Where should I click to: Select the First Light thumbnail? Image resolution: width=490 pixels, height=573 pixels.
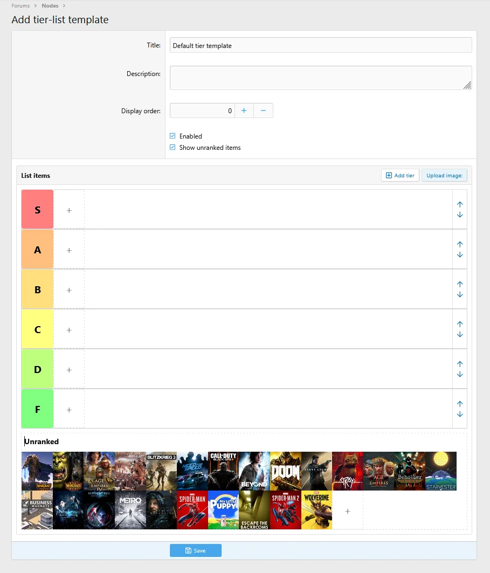coord(316,471)
